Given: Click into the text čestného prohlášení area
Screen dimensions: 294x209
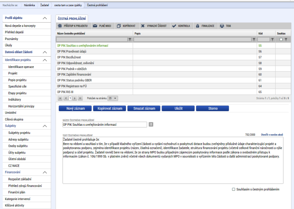Looking at the screenshot, I should 173,160.
